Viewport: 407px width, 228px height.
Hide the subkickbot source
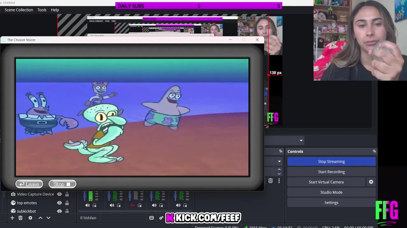click(59, 211)
